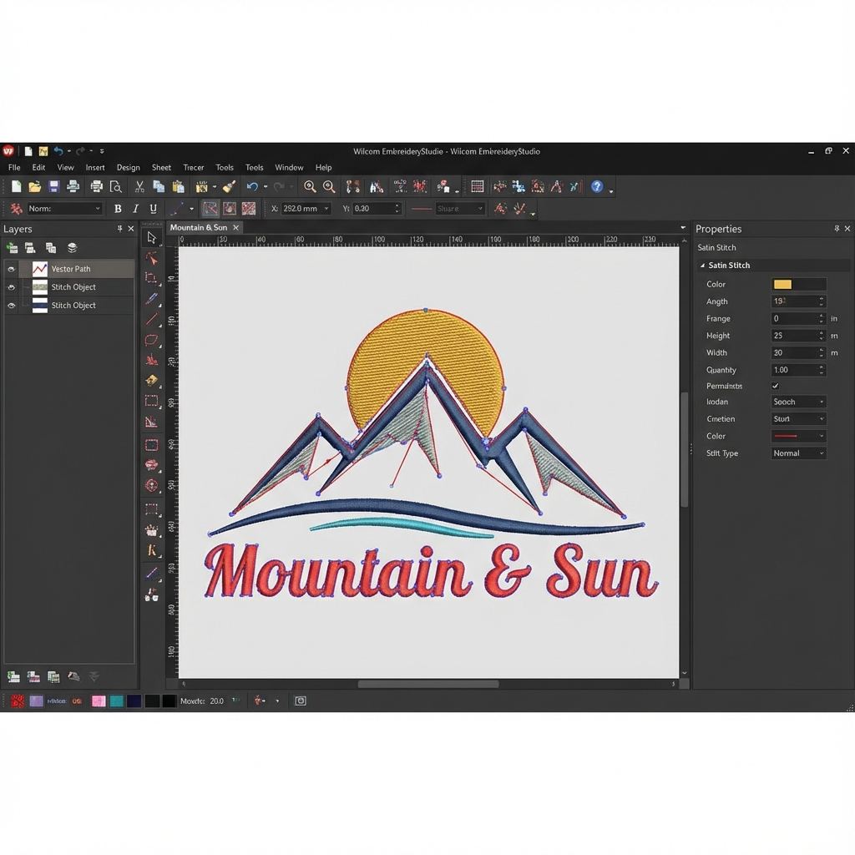
Task: Toggle Bold formatting button
Action: tap(118, 209)
